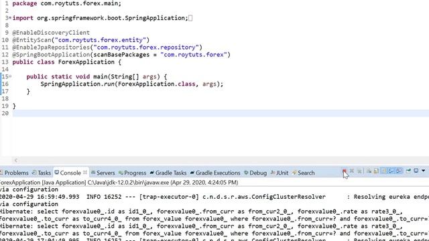
Task: Toggle Scroll Lock in the console toolbar
Action: point(376,171)
